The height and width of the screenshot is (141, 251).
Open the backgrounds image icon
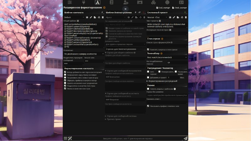tap(140, 2)
